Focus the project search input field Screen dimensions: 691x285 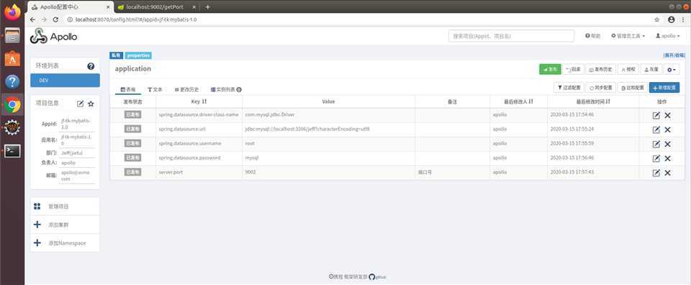click(511, 36)
